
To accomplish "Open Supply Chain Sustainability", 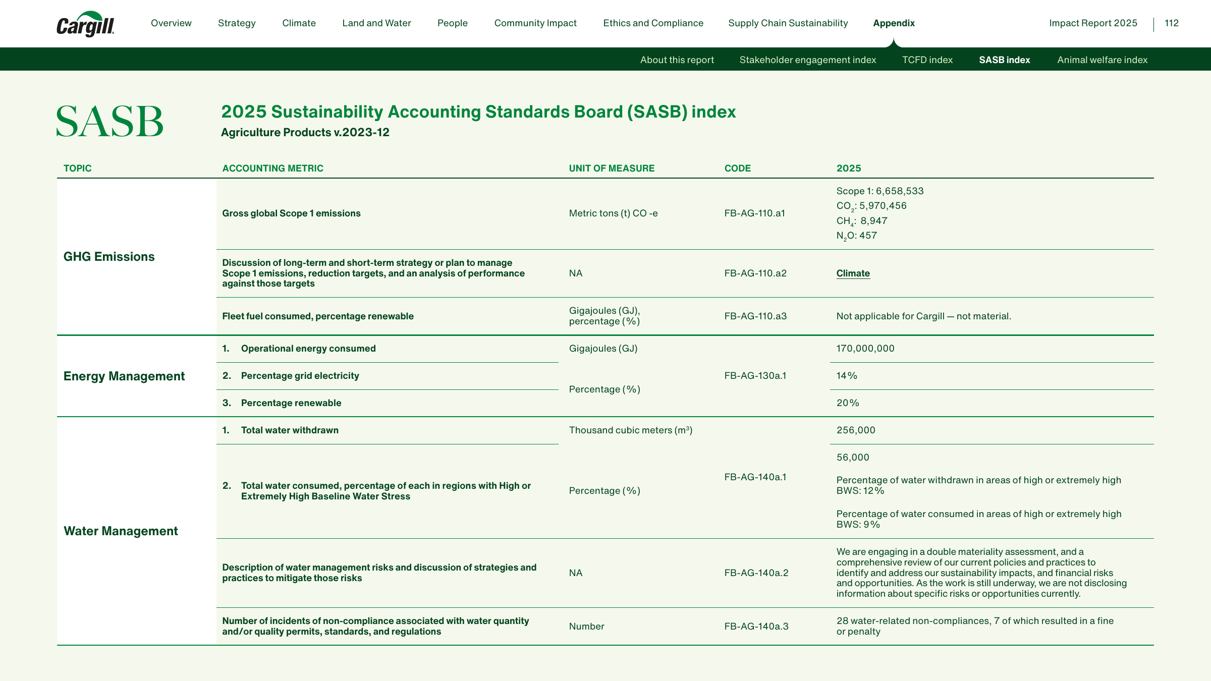I will pos(788,23).
